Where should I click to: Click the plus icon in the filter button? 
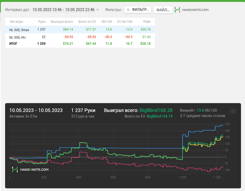(128, 10)
